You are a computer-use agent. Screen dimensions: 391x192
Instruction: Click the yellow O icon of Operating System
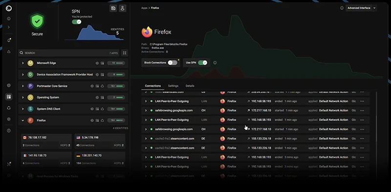click(30, 97)
